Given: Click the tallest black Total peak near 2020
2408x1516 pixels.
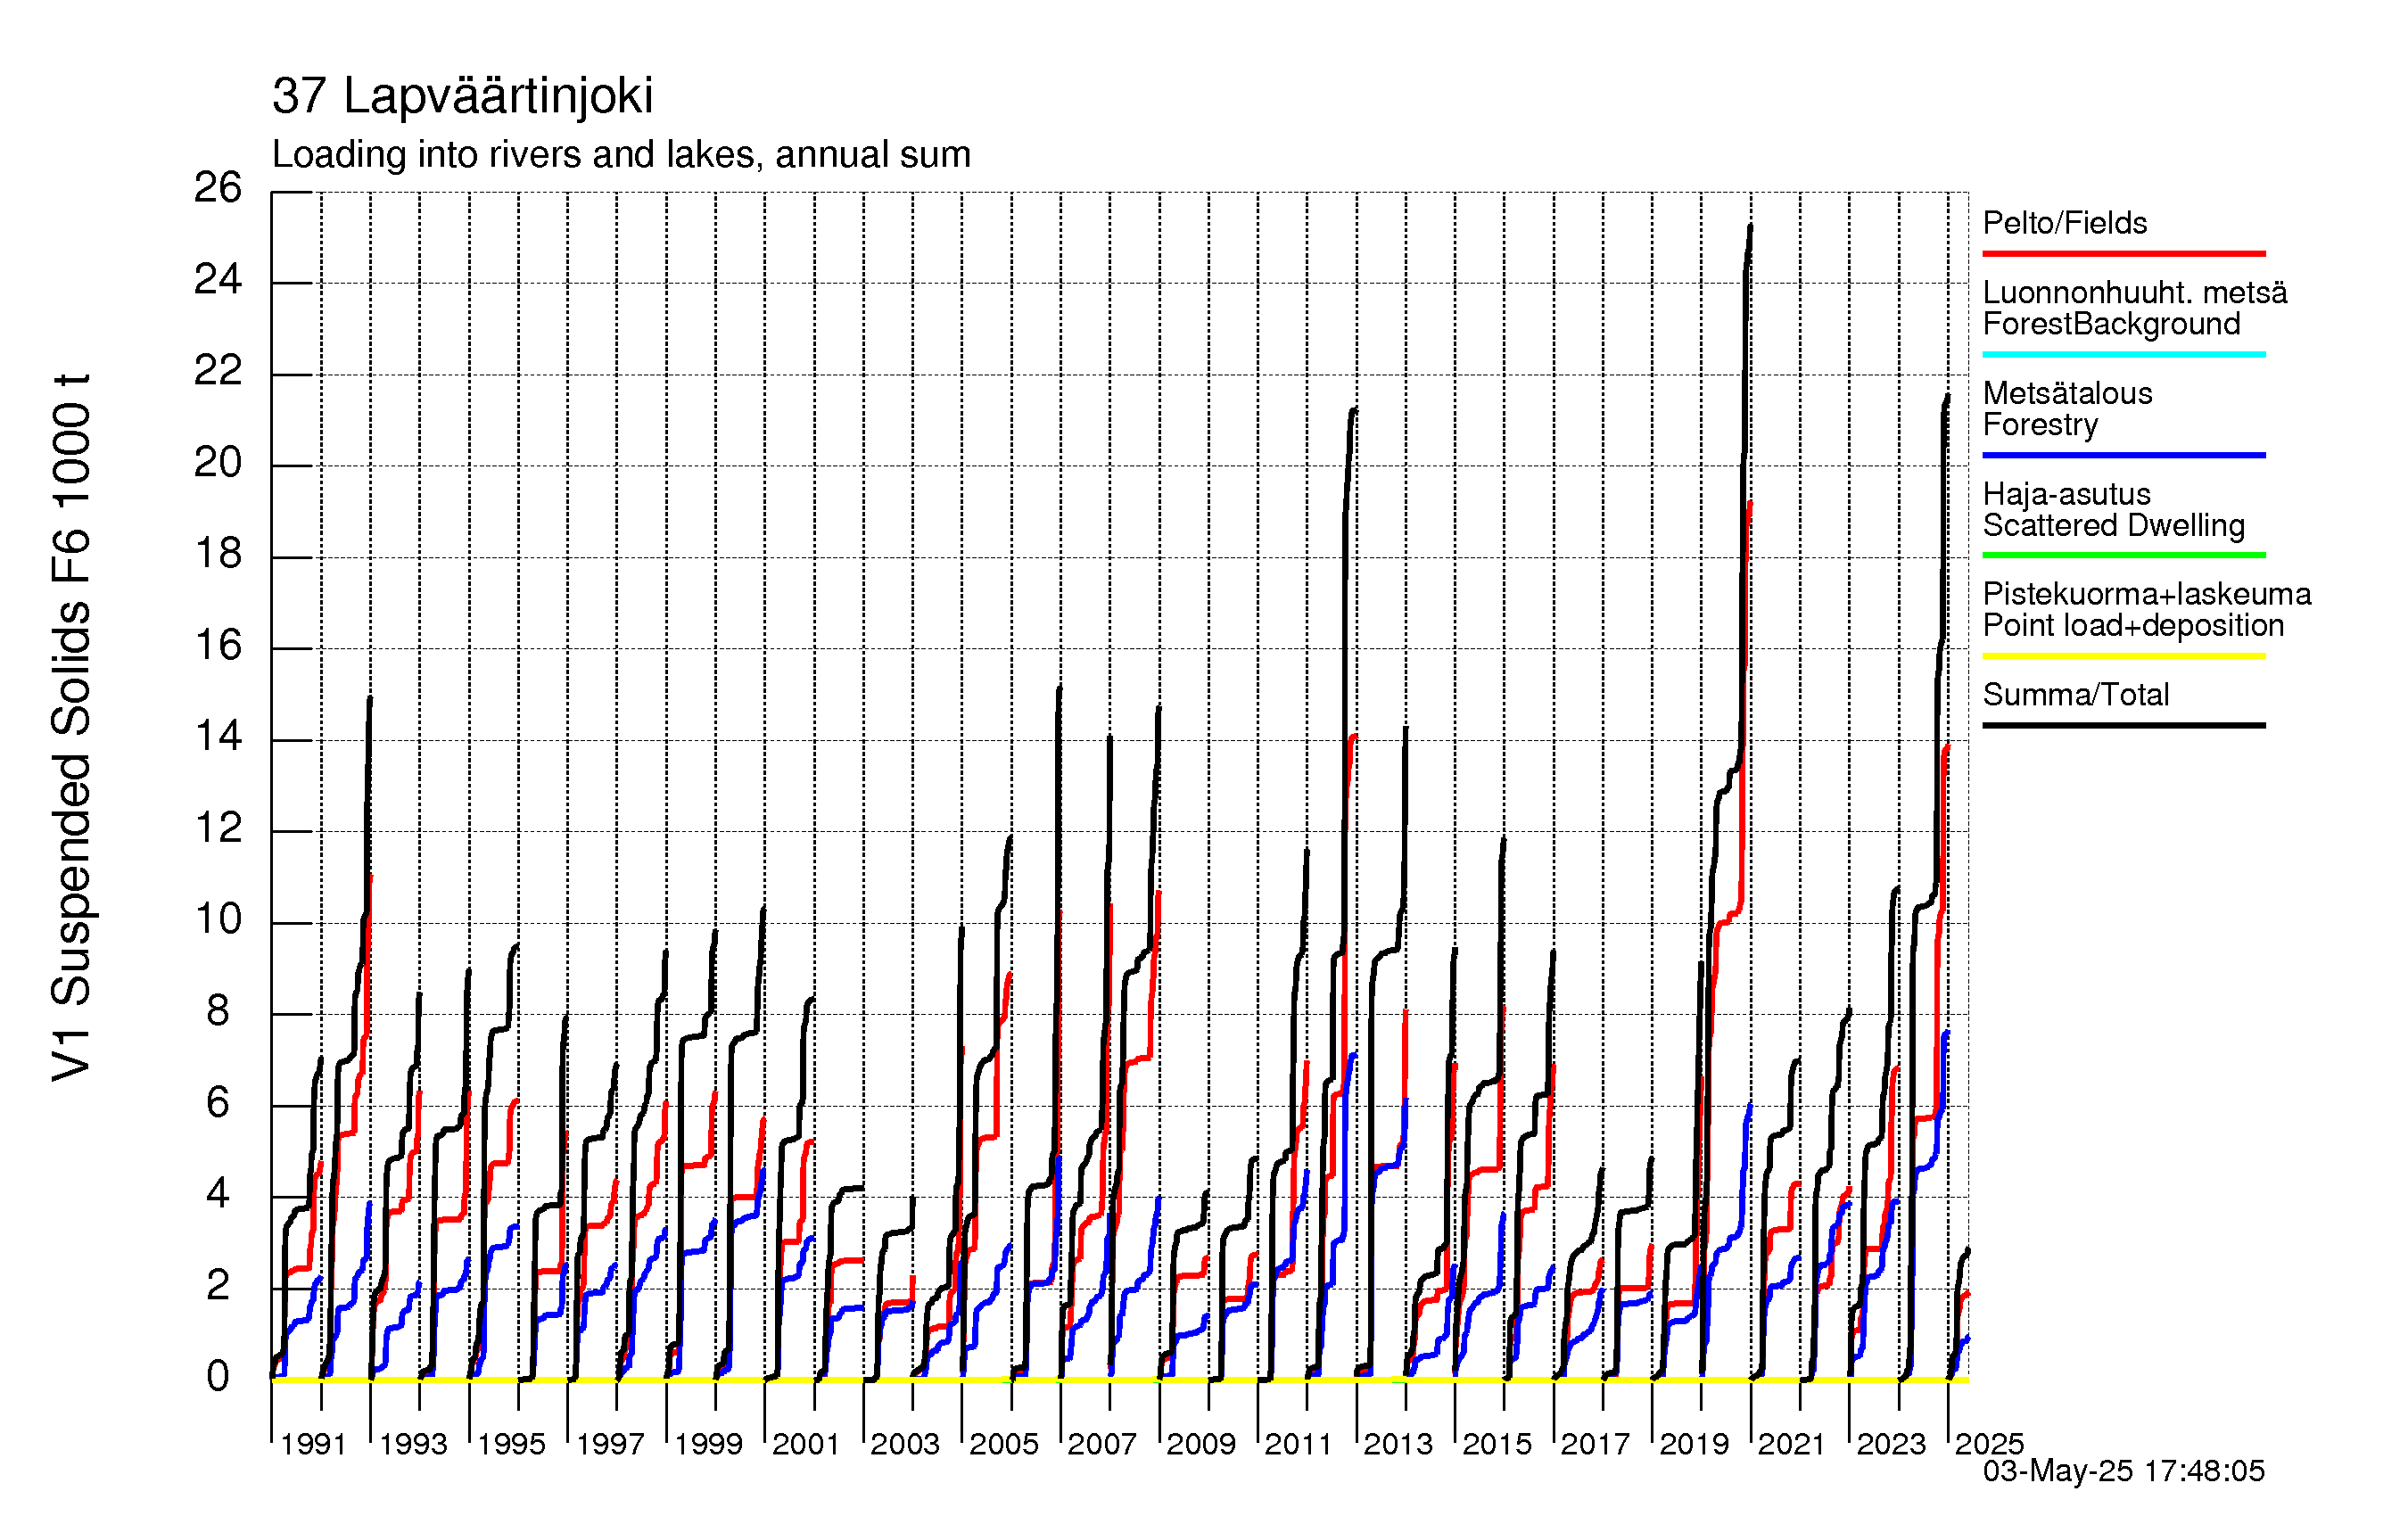Looking at the screenshot, I should tap(1750, 228).
